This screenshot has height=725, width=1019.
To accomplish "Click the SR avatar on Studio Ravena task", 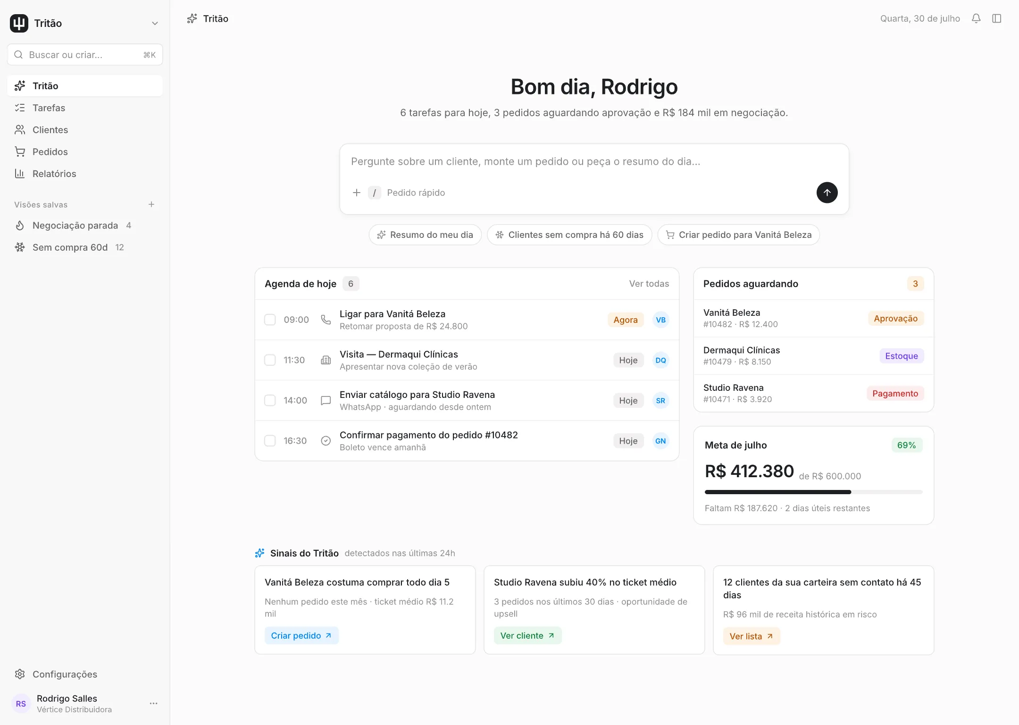I will (660, 400).
